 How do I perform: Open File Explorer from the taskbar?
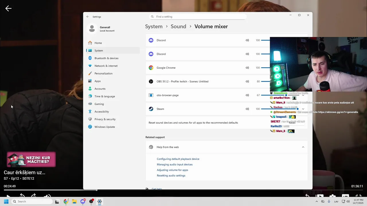(74, 202)
